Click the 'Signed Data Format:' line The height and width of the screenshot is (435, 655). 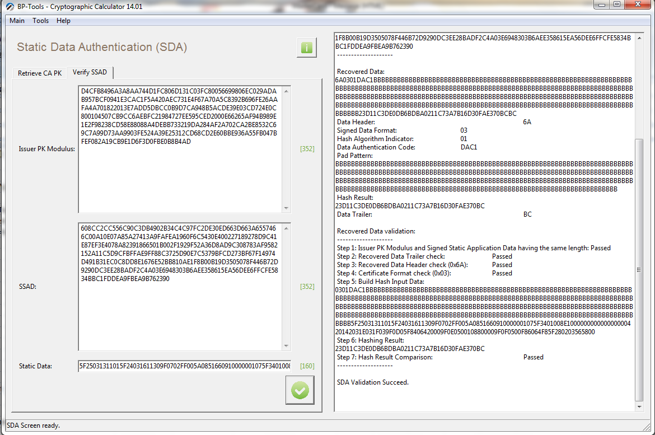(403, 130)
